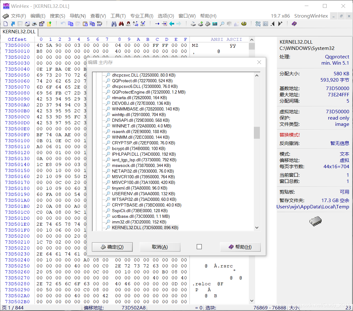Select bcrypt.dll in the module list
The width and height of the screenshot is (353, 311).
[138, 148]
